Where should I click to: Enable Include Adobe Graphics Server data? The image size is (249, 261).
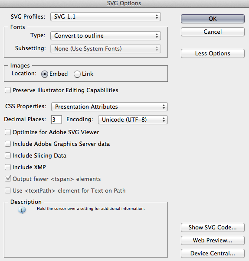coord(8,144)
